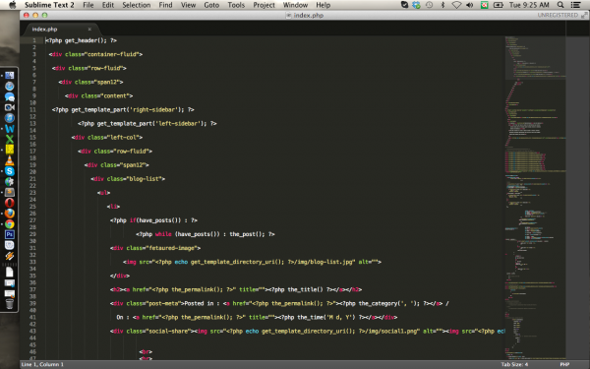Viewport: 590px width, 369px height.
Task: Click line number 33 in the gutter
Action: (x=32, y=262)
